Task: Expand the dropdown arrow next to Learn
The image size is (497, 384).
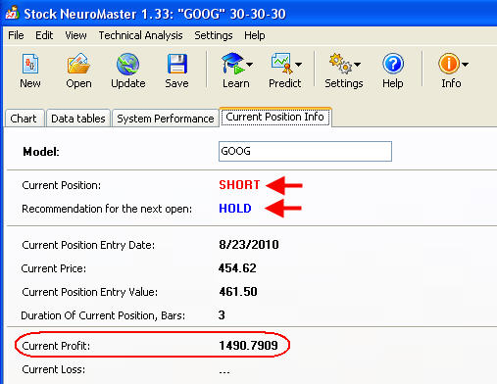Action: pos(249,65)
